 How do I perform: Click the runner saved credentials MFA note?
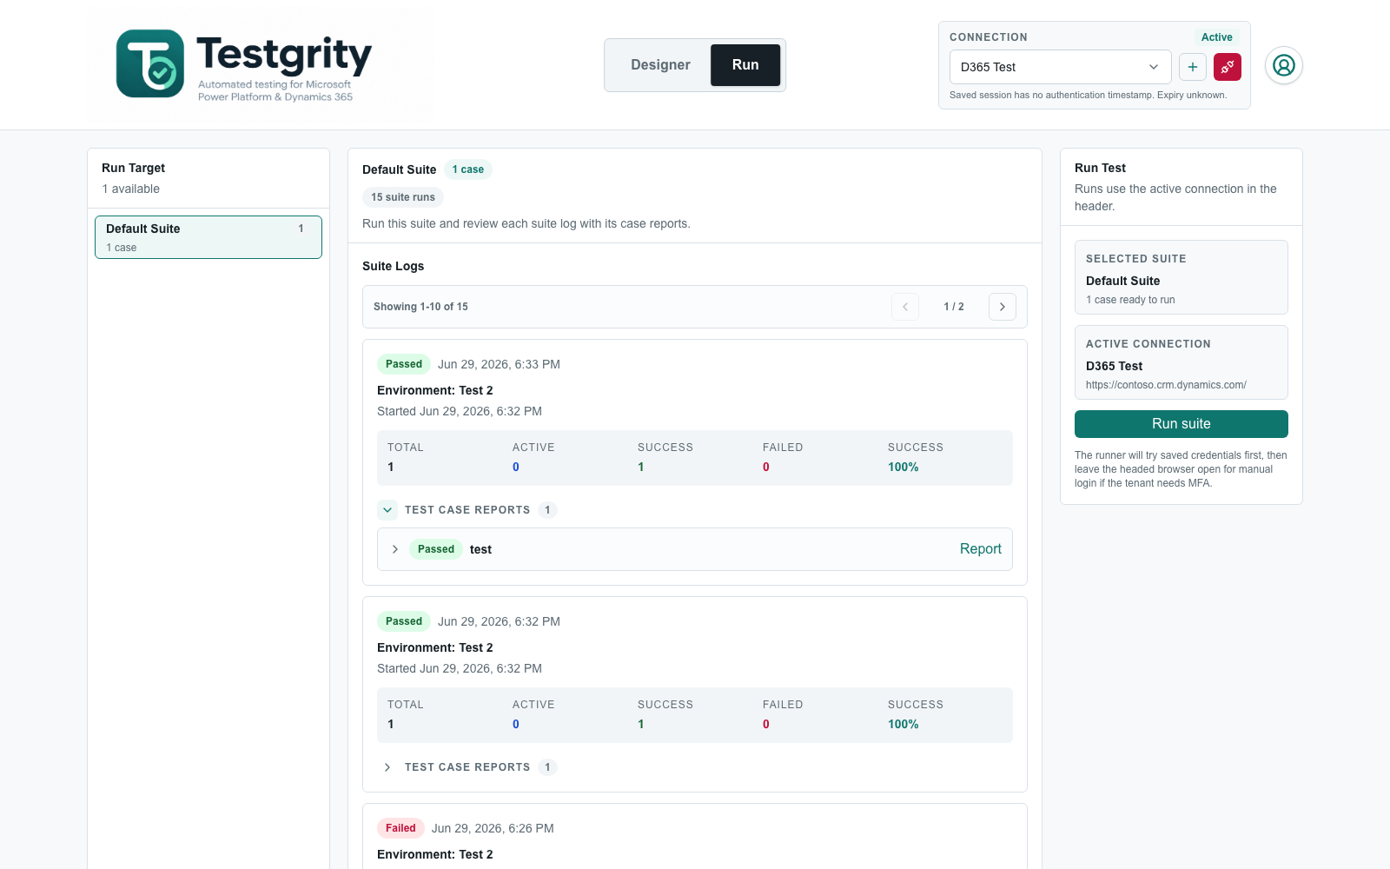[x=1181, y=469]
